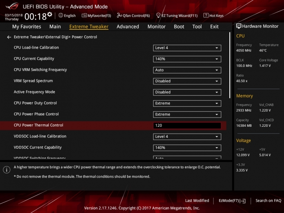Open Active Frequency Mode dropdown
Image resolution: width=284 pixels, height=213 pixels.
click(x=187, y=92)
